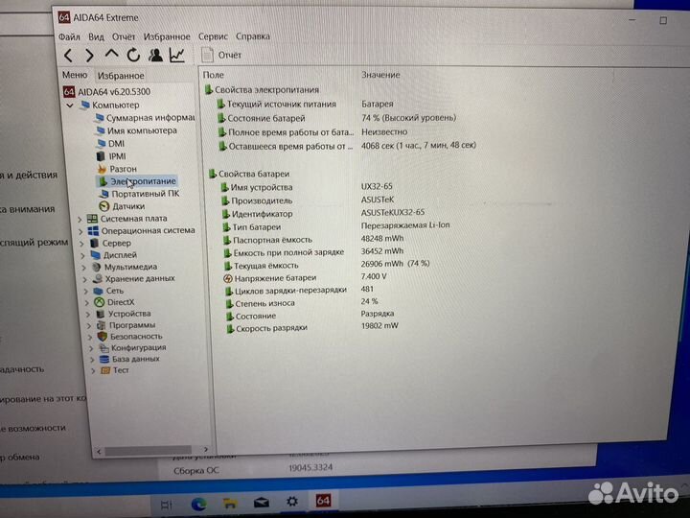Screen dimensions: 690x518
Task: Select the Свойства батареи header row
Action: pyautogui.click(x=249, y=174)
